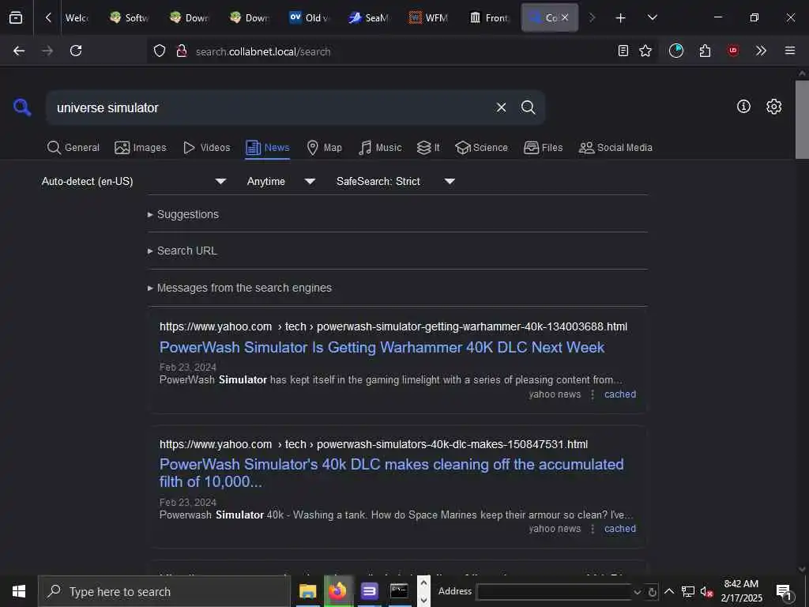Expand the Suggestions section
The width and height of the screenshot is (809, 607).
[x=183, y=214]
